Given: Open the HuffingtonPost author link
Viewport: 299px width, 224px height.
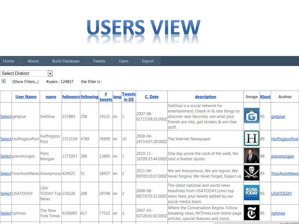Looking at the screenshot, I should coord(285,139).
